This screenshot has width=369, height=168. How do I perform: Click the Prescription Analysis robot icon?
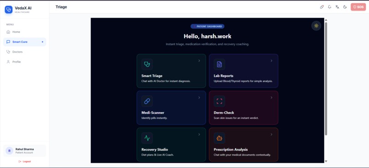coord(219,138)
